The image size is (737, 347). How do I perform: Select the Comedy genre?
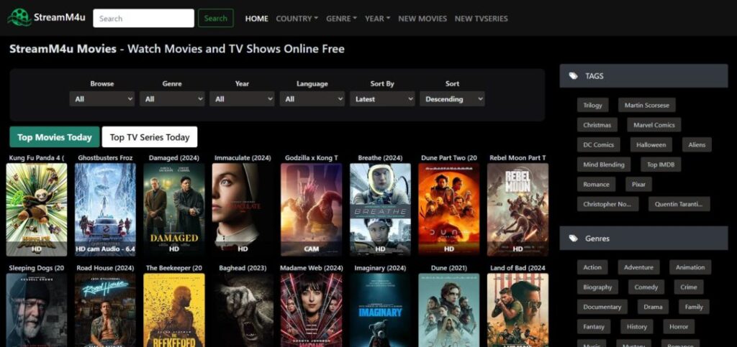646,287
